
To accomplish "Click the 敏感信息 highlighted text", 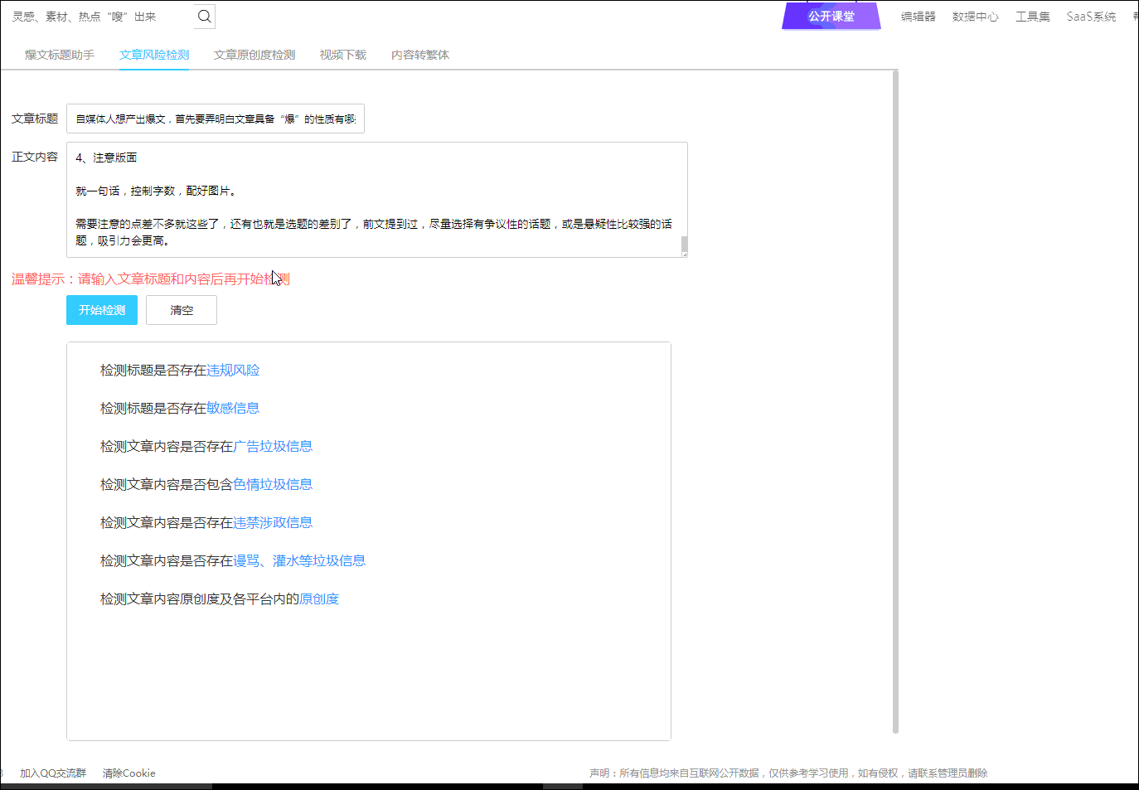I will tap(233, 408).
